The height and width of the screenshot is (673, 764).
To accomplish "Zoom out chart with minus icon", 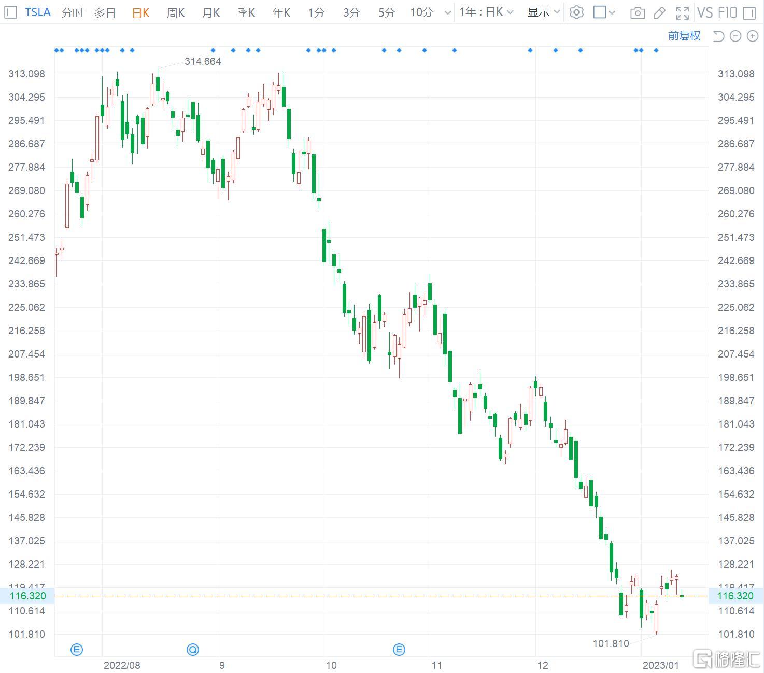I will (x=735, y=36).
